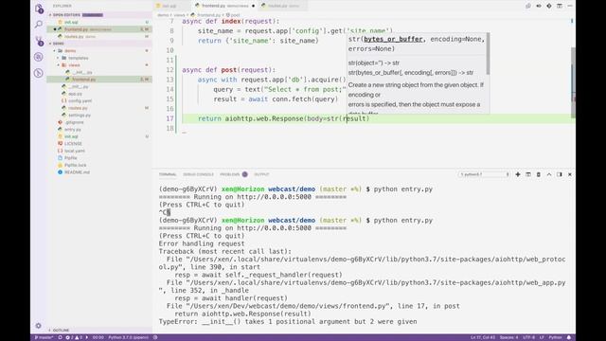Synchronize changes icon in status bar

[61, 337]
